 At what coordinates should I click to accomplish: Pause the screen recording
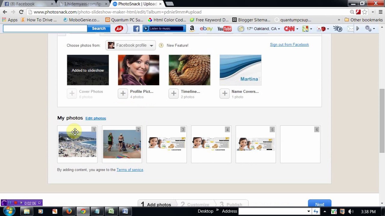pyautogui.click(x=10, y=203)
